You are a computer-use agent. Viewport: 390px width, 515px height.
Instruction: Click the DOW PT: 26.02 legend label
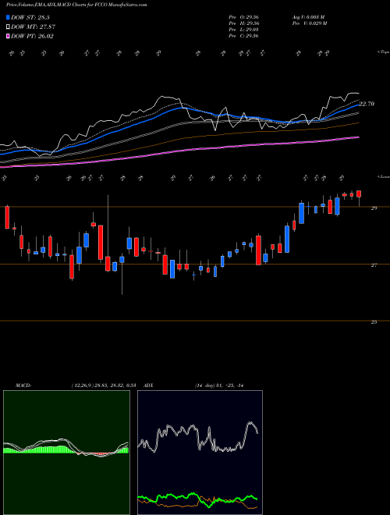(32, 37)
